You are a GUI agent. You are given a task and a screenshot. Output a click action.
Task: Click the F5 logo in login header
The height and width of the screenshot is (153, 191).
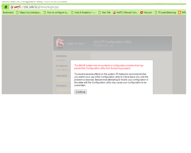[60, 43]
